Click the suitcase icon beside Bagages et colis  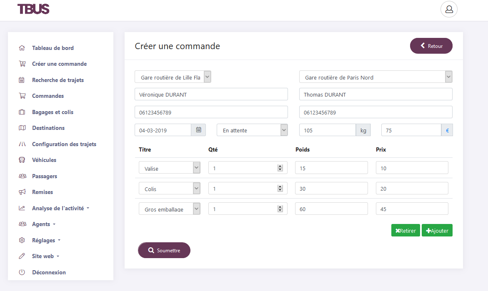click(22, 112)
